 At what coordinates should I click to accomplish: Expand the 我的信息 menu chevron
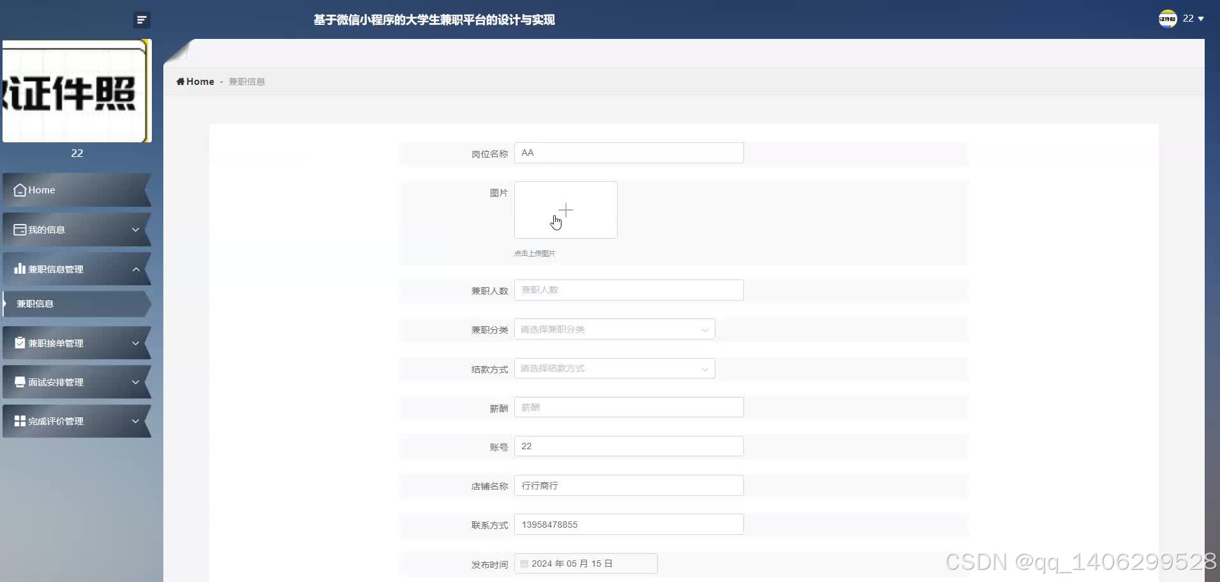(135, 230)
